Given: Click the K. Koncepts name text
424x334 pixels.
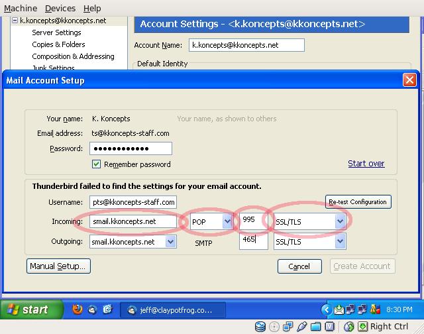Looking at the screenshot, I should point(111,119).
